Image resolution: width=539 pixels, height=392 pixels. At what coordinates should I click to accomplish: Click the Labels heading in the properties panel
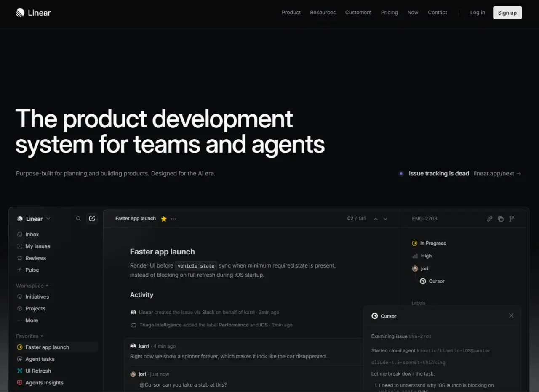(418, 303)
